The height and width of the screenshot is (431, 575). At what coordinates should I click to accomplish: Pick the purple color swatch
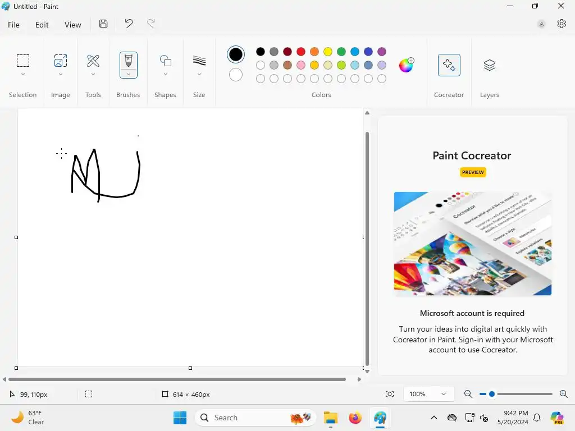point(382,52)
